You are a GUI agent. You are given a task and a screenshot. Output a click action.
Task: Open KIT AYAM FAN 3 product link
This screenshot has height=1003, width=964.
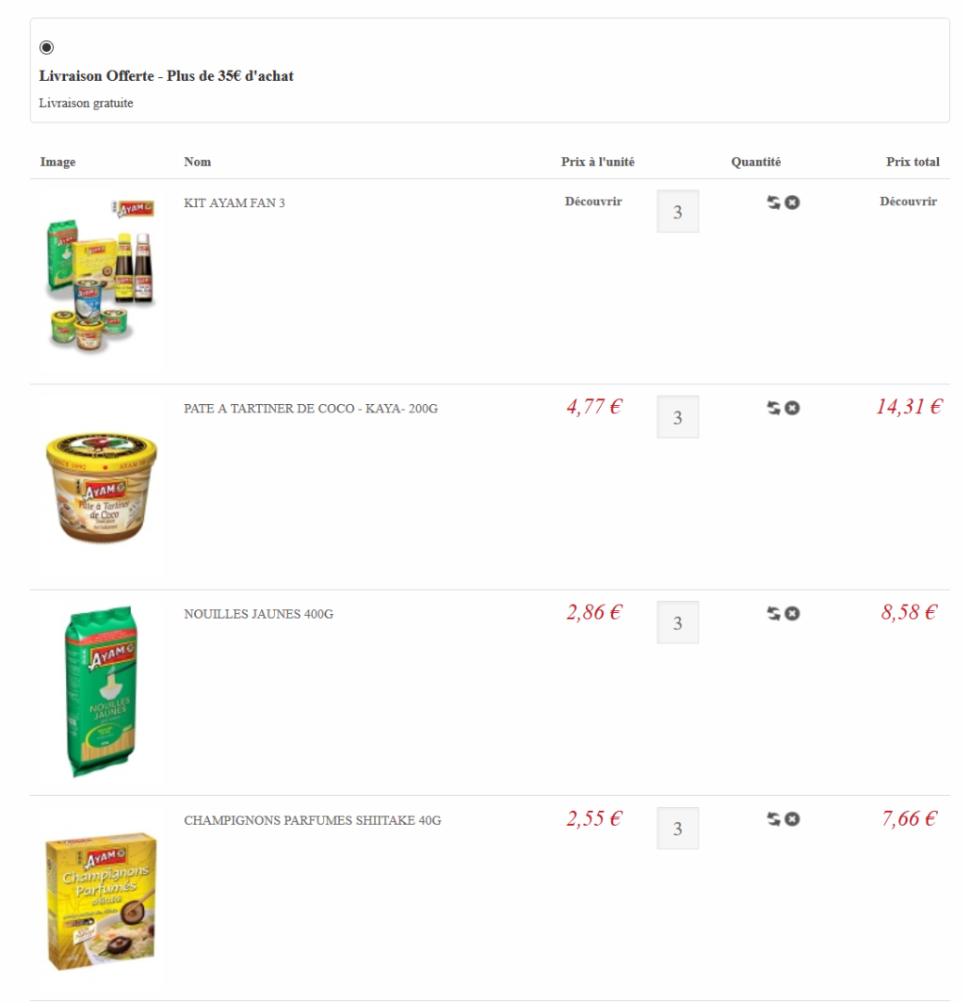click(x=234, y=203)
